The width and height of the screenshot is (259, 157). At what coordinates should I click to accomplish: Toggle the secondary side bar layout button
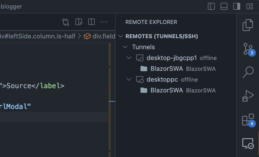[237, 6]
